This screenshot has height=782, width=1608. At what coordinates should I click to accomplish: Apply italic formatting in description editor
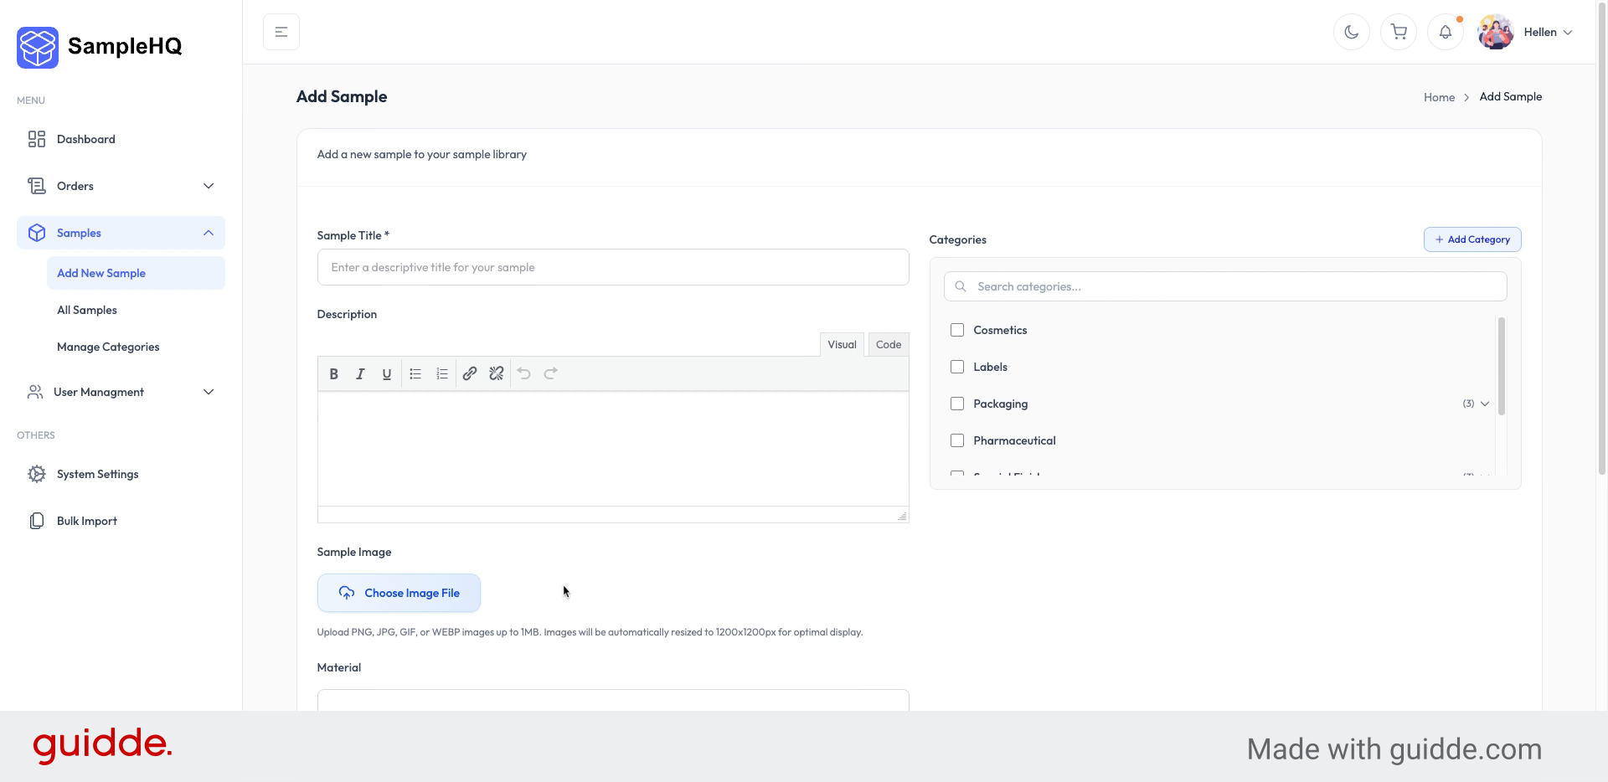coord(360,374)
